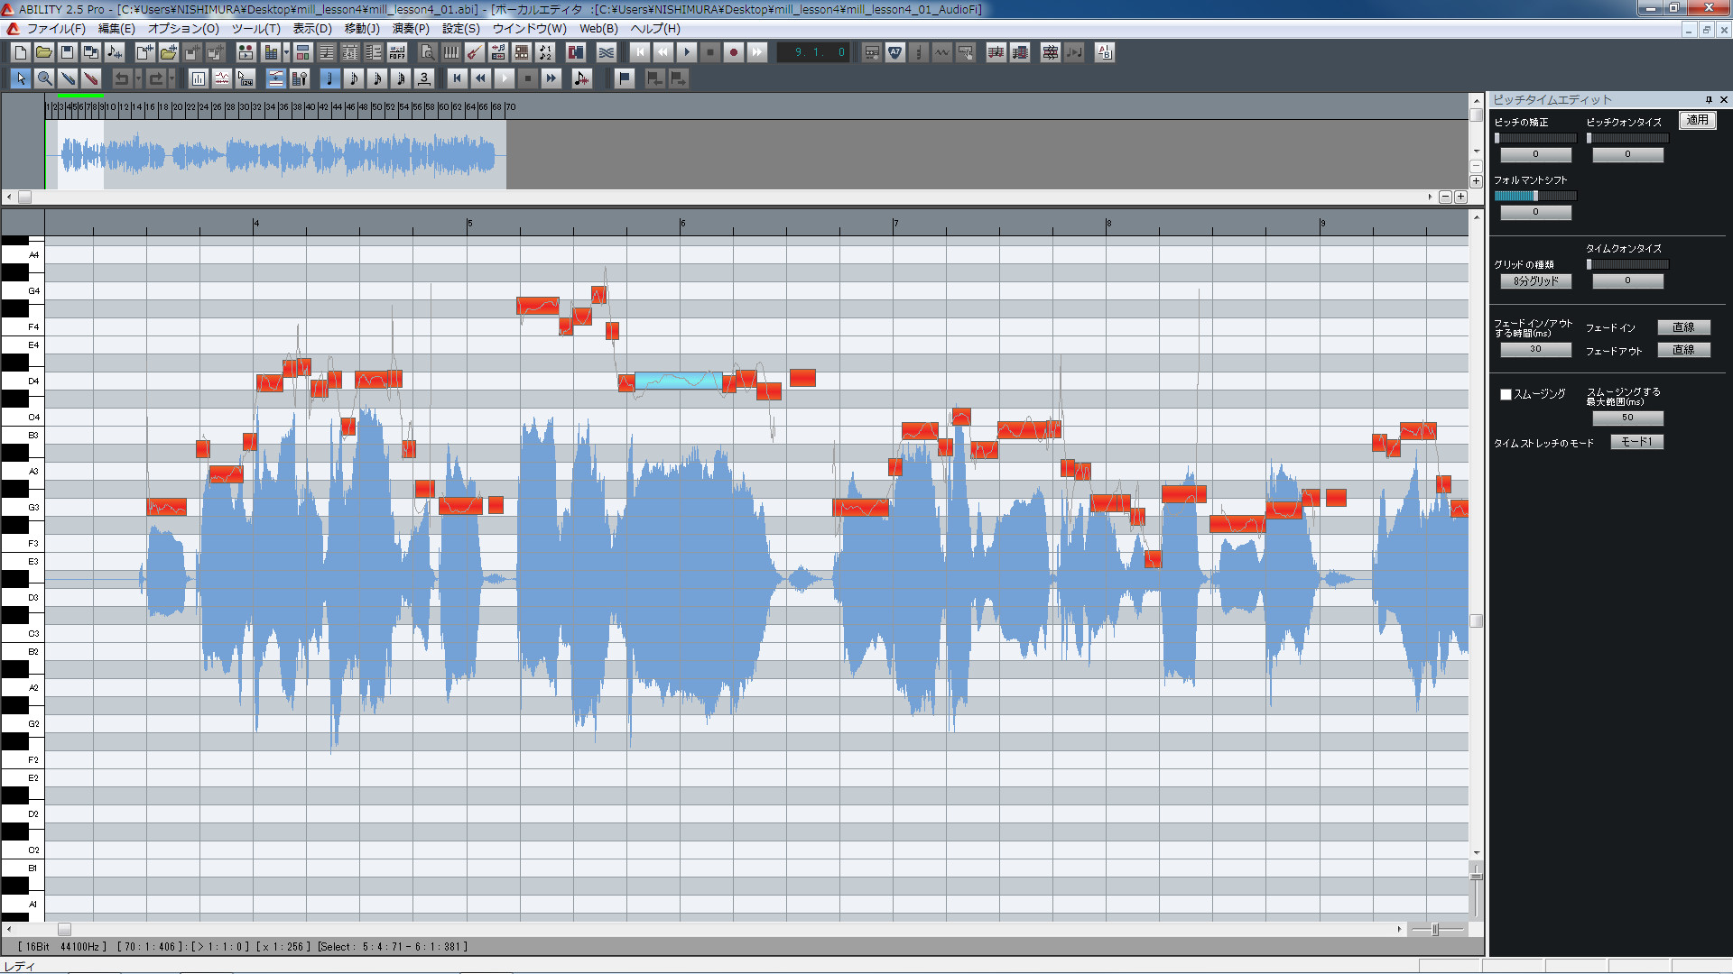Rewind to start in the main transport

[x=640, y=52]
